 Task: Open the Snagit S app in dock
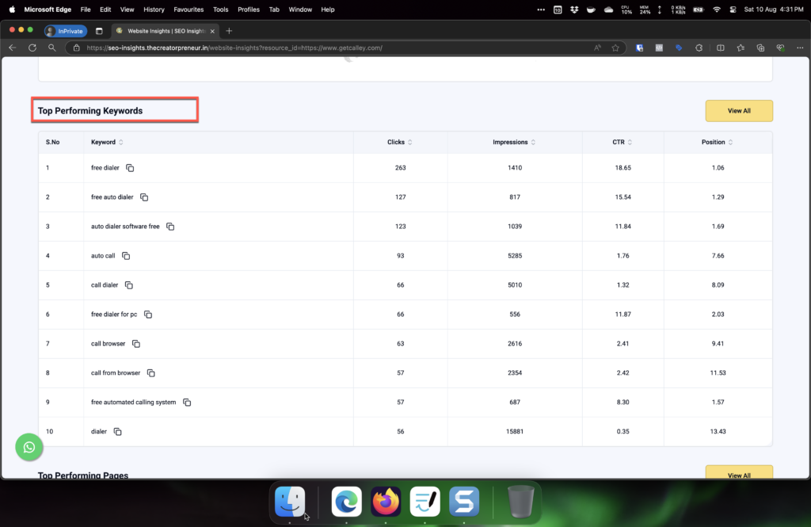tap(464, 501)
